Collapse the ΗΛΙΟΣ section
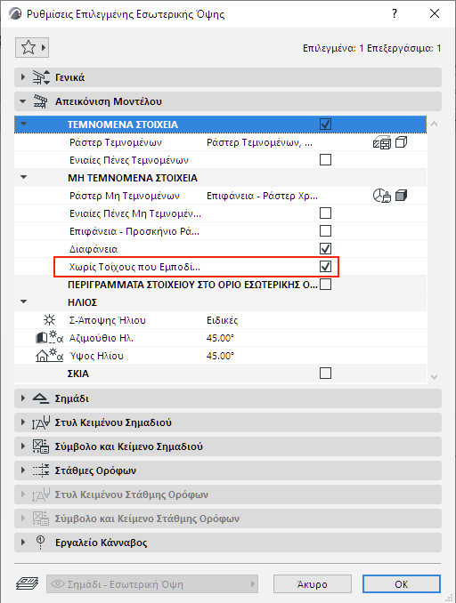The image size is (456, 603). (24, 301)
